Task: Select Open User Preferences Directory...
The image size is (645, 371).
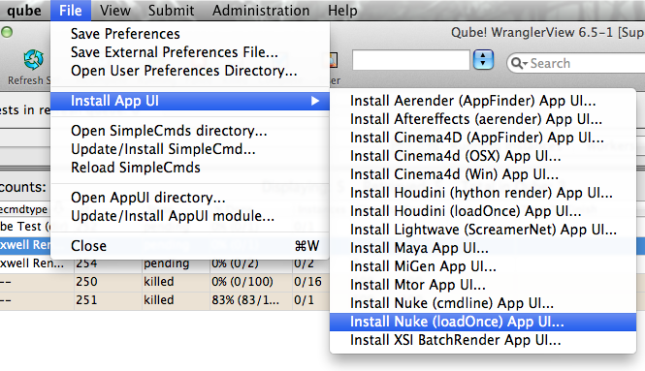Action: pos(190,71)
